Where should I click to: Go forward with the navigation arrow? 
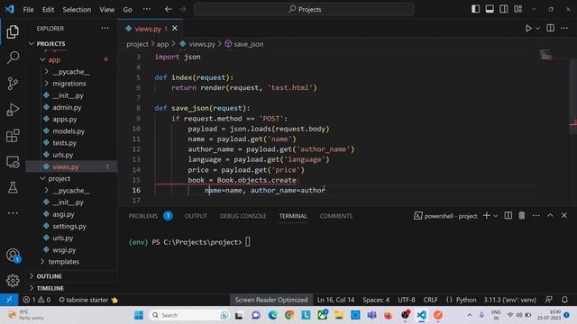(182, 9)
